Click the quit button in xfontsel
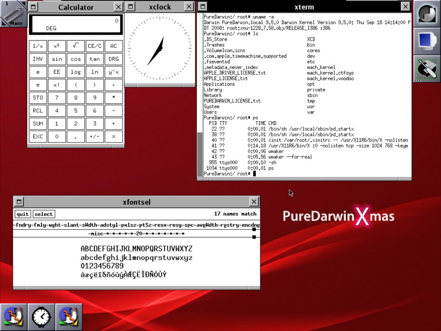Image resolution: width=441 pixels, height=331 pixels. tap(22, 214)
